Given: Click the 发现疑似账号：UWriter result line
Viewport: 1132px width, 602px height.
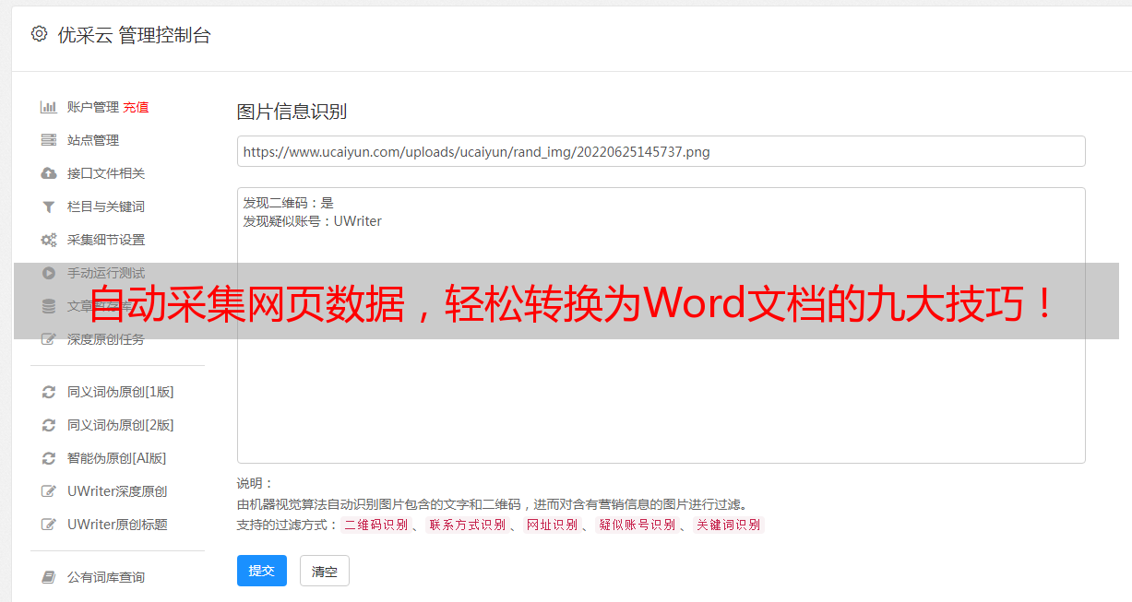Looking at the screenshot, I should point(313,221).
